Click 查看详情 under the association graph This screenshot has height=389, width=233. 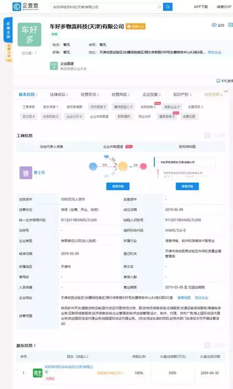coord(118,186)
